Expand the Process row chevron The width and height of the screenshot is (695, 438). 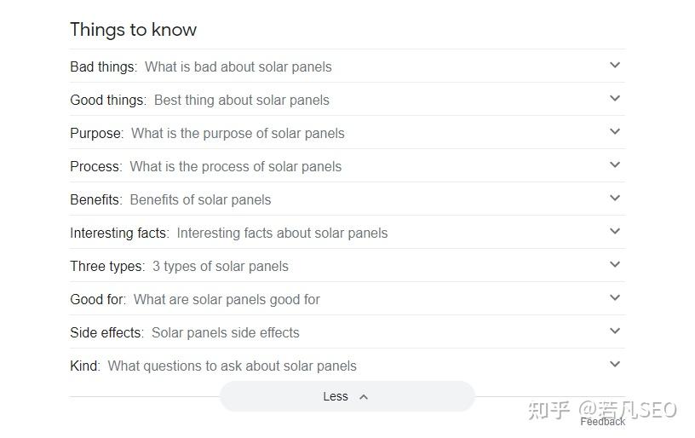(615, 165)
